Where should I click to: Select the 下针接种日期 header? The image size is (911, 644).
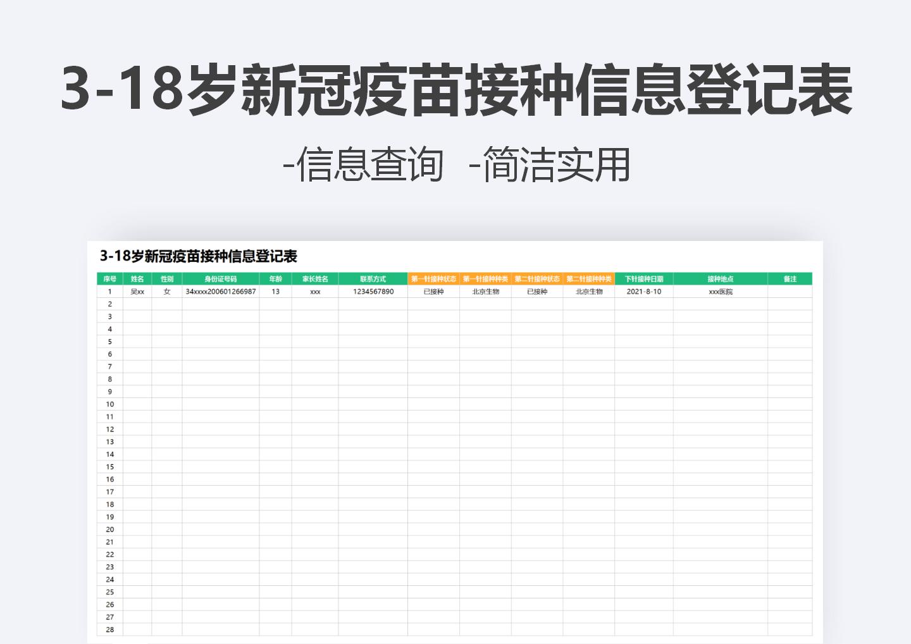click(644, 278)
